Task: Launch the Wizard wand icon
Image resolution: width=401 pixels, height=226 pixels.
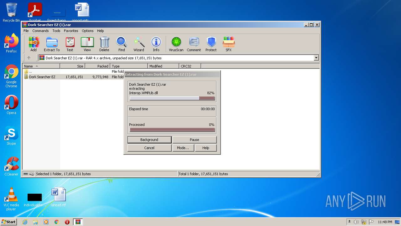Action: pyautogui.click(x=139, y=44)
